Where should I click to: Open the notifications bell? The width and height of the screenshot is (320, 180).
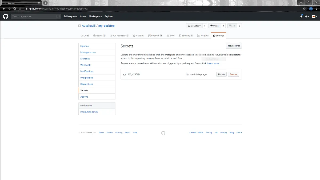click(x=301, y=16)
